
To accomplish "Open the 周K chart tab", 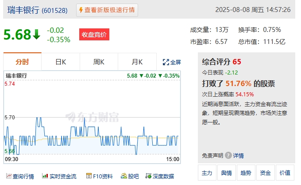I will click(x=99, y=62).
